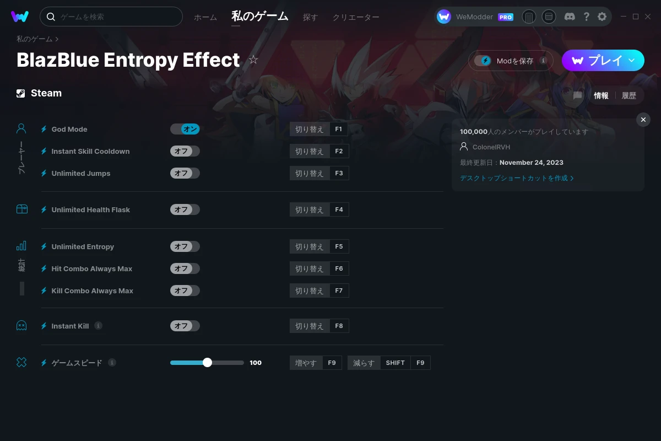Enable the Unlimited Entropy toggle
The width and height of the screenshot is (661, 441).
click(x=185, y=246)
